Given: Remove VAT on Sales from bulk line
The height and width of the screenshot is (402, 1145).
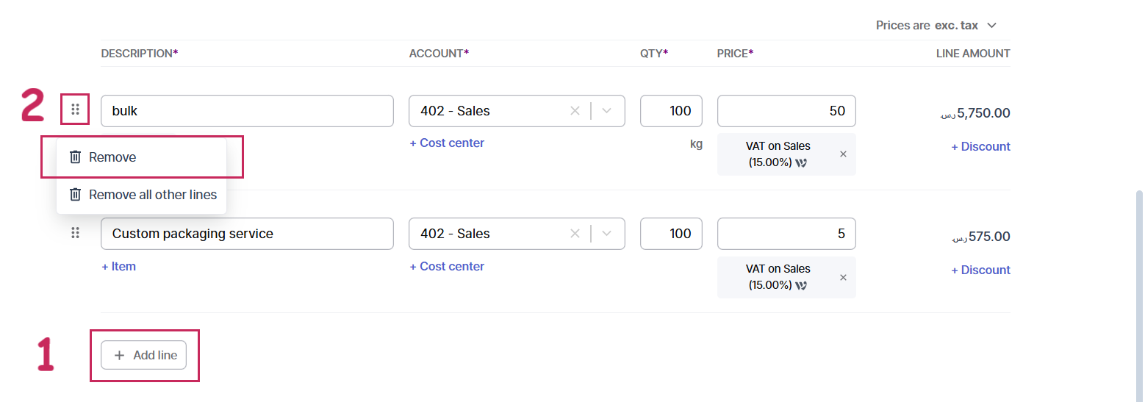Looking at the screenshot, I should pos(843,154).
